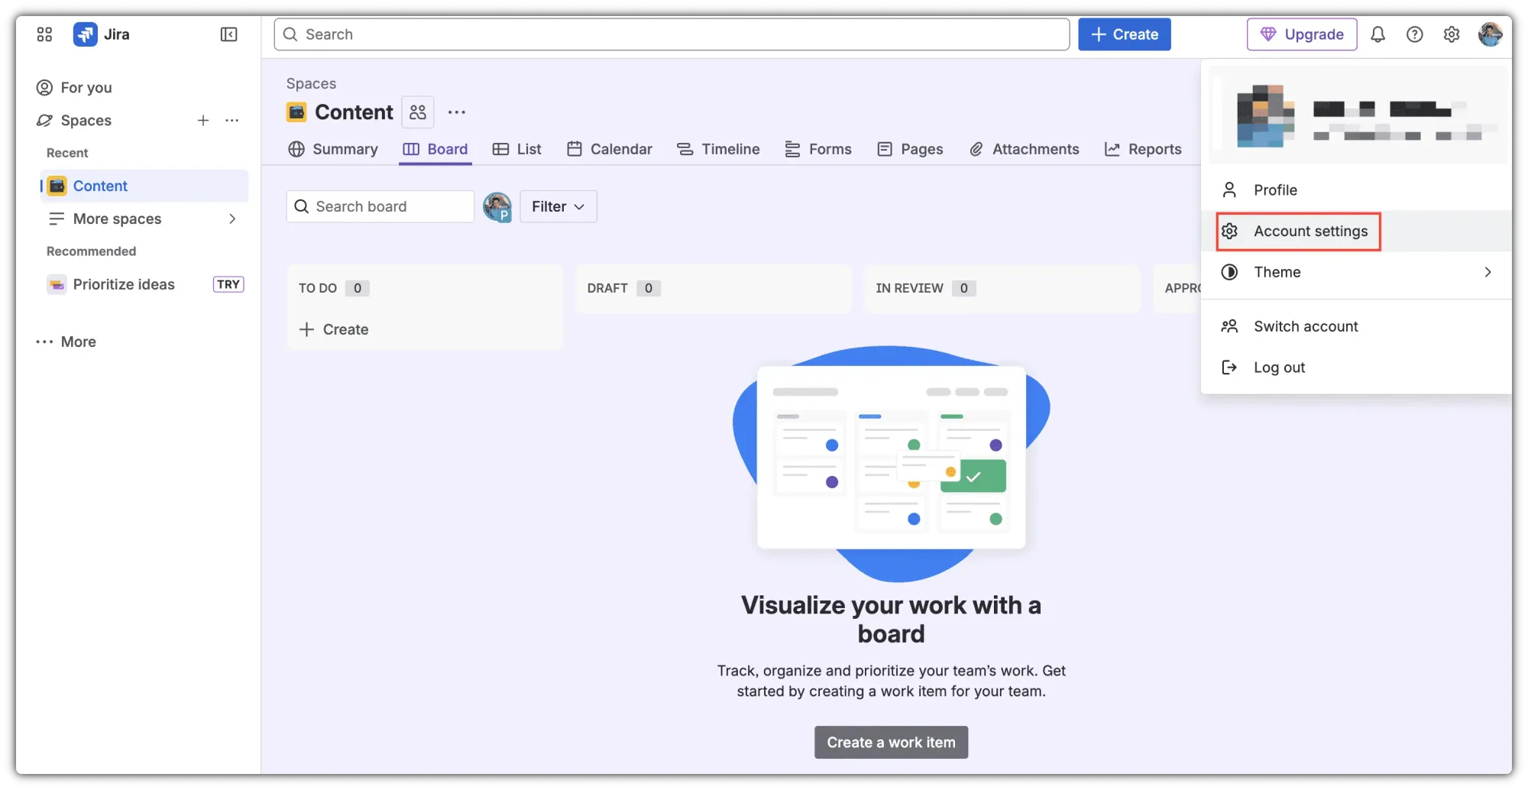Open the three-dot menu beside Content title
Viewport: 1528px width, 790px height.
(x=457, y=112)
